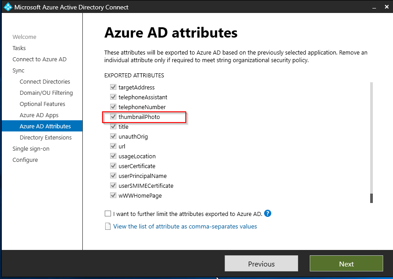
Task: Go to the Connect to Azure AD step
Action: coord(39,59)
